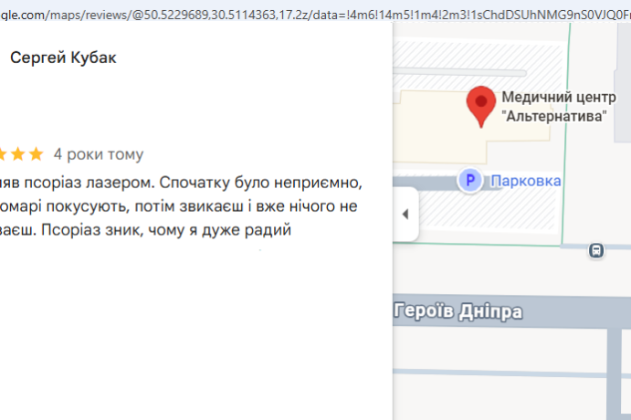Click the partially visible leftmost star
Viewport: 631px width, 420px height.
coord(3,154)
